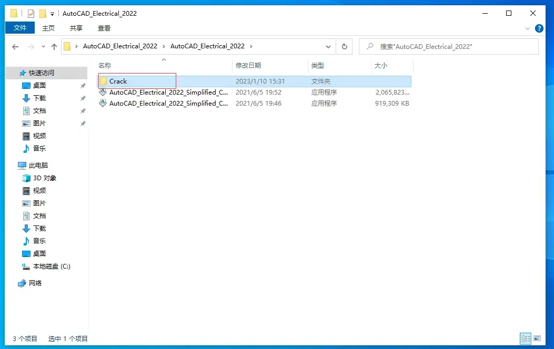Open pinned 桌面 under quick access

tap(39, 85)
